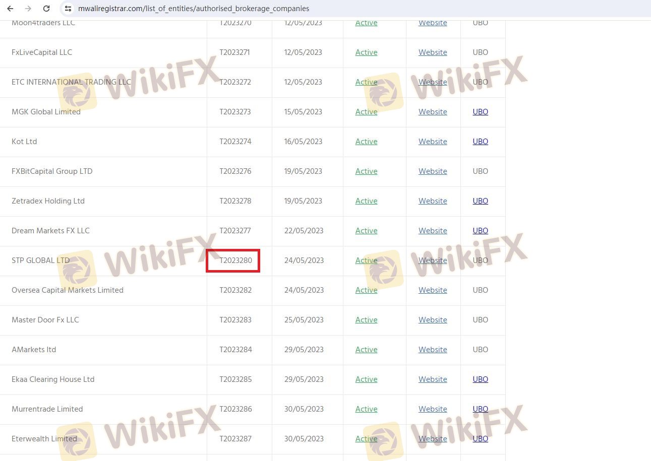The height and width of the screenshot is (461, 651).
Task: Click the Dream Markets FX LLC name
Action: [50, 231]
